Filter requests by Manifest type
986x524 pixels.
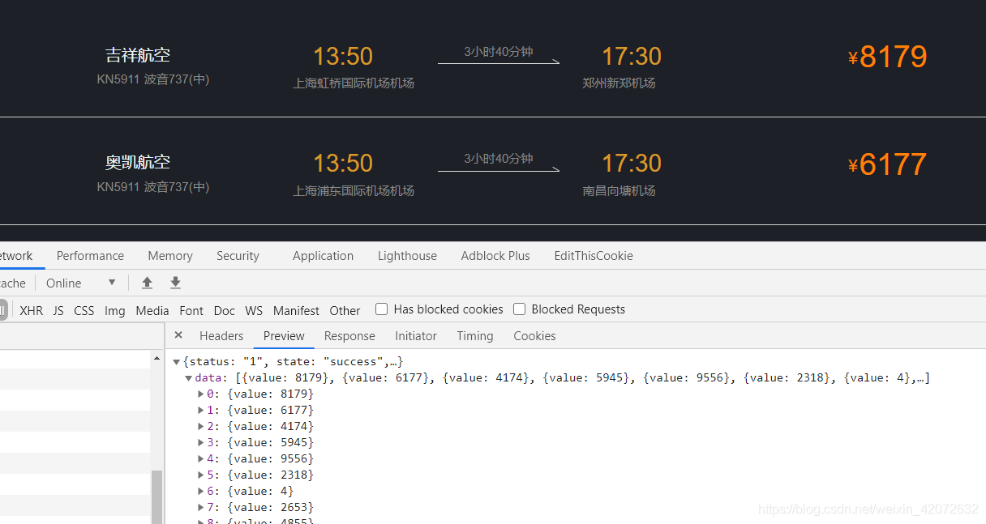(x=296, y=310)
